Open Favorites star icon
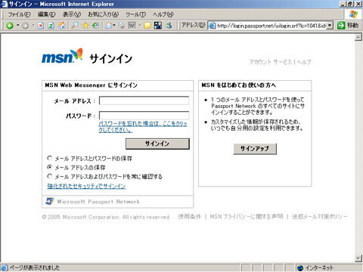363x272 pixels. click(85, 25)
